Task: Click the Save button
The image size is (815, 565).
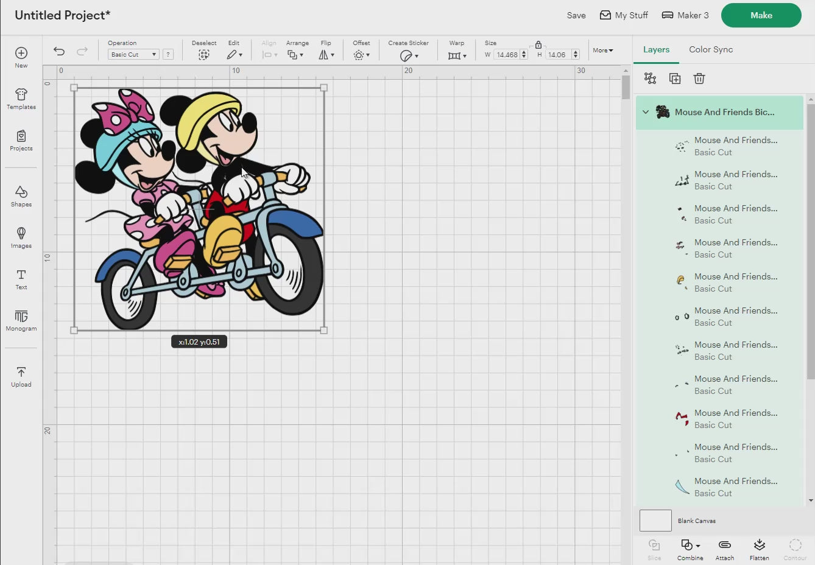Action: coord(576,15)
